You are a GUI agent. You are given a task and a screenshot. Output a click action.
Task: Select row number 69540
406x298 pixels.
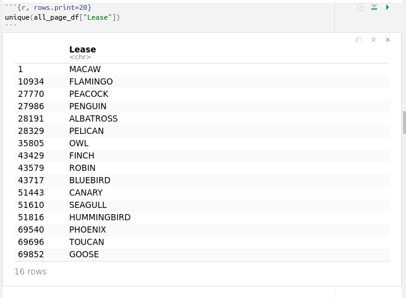click(31, 230)
